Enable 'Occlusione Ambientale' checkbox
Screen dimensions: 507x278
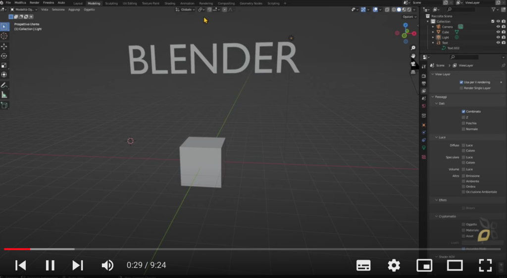463,192
